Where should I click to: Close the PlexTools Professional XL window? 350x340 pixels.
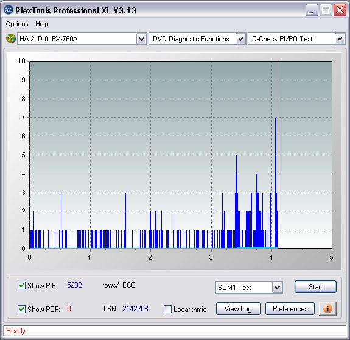(340, 10)
